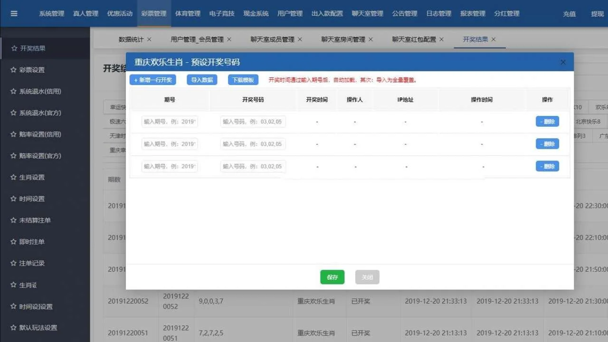Screen dimensions: 608x342
Task: Focus the second row 开奖号码 input field
Action: pyautogui.click(x=253, y=144)
